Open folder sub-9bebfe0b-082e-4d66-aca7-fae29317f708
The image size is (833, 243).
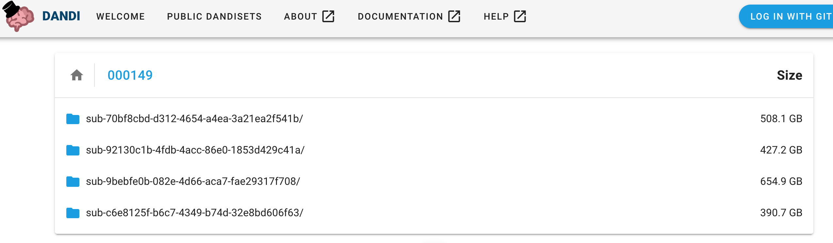click(193, 181)
